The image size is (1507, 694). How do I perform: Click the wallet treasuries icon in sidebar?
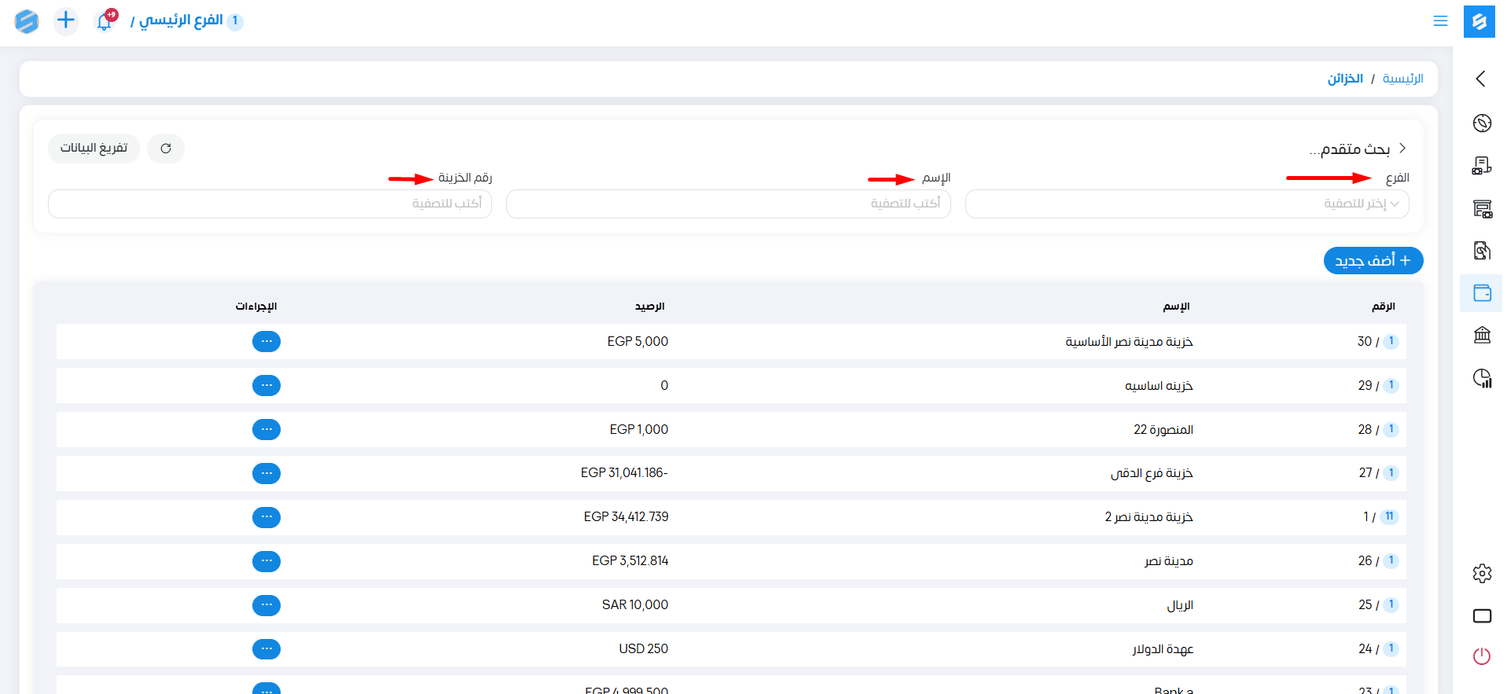pos(1482,293)
